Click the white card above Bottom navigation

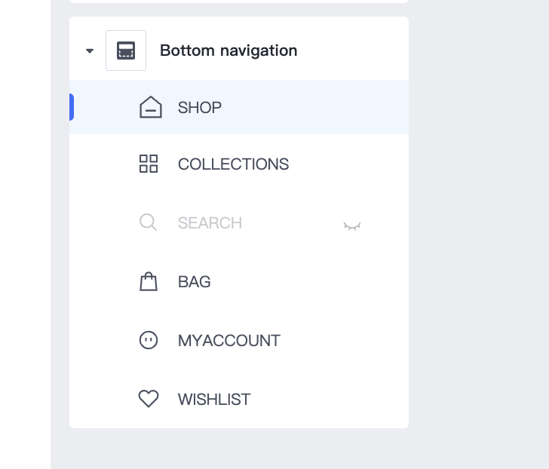(x=238, y=2)
